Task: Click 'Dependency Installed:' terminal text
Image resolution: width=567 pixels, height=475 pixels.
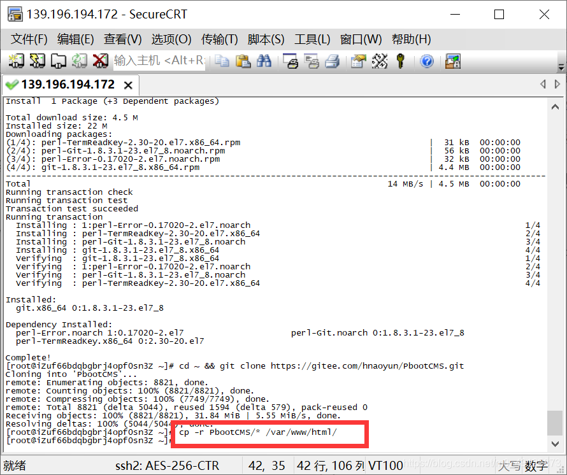Action: point(59,324)
